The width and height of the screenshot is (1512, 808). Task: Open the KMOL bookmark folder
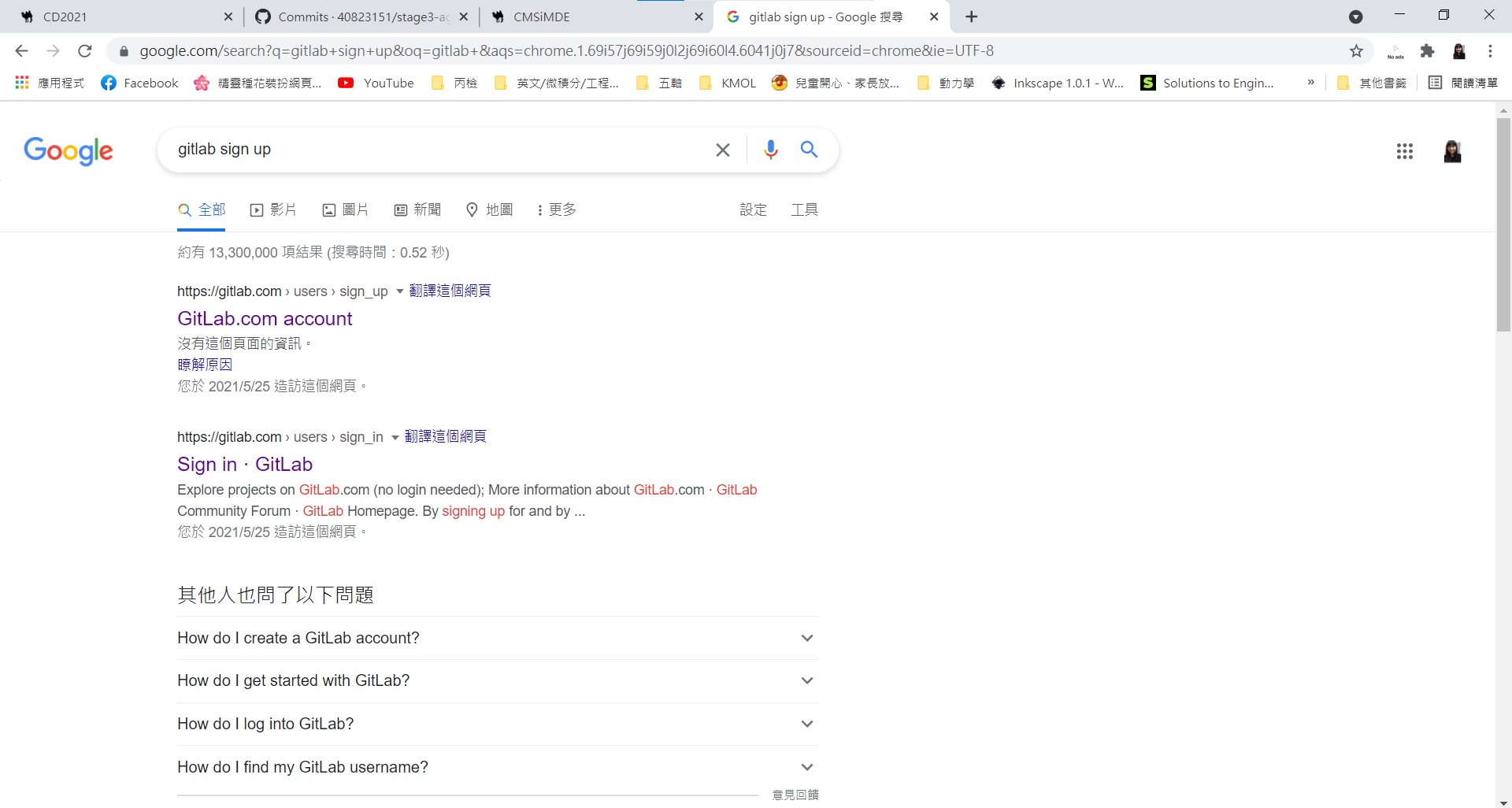pos(727,83)
